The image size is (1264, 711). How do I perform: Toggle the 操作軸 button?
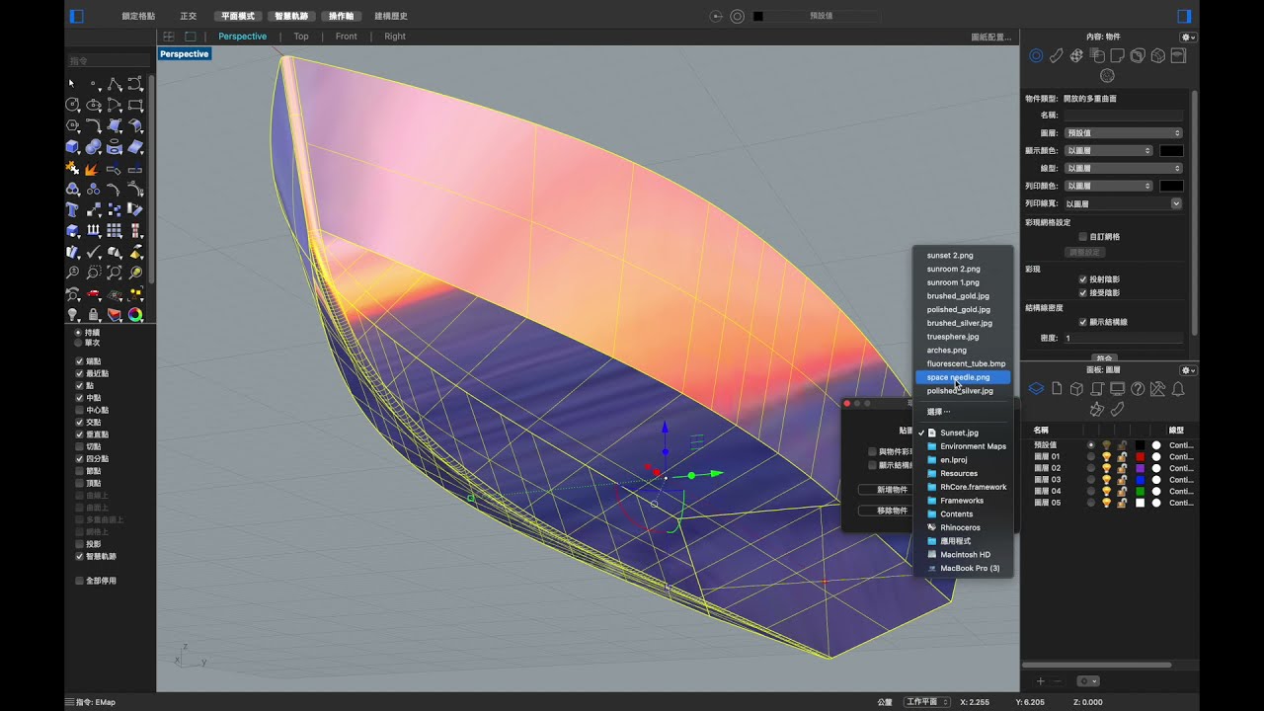(x=341, y=16)
